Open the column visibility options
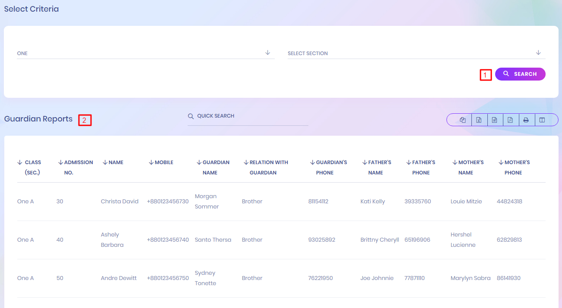This screenshot has height=308, width=562. [x=542, y=120]
